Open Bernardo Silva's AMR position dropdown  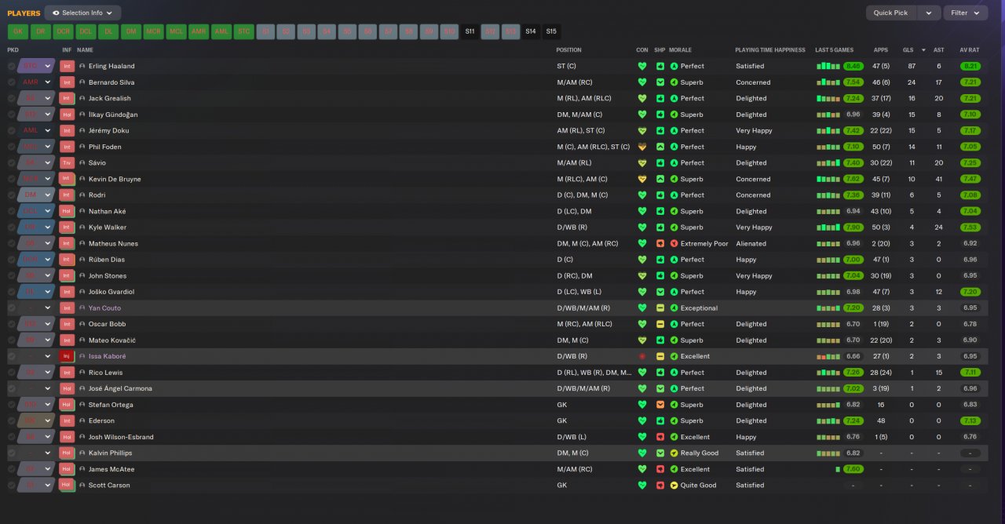47,82
